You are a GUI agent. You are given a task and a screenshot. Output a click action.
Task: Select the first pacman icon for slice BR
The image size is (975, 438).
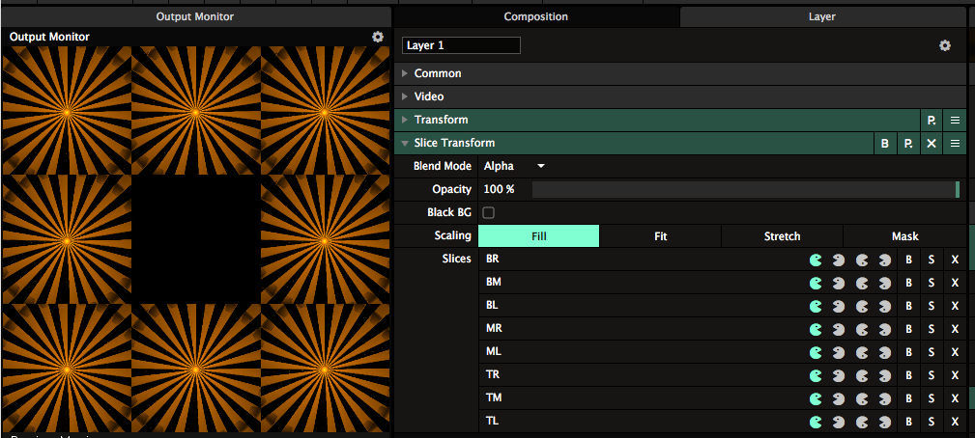pyautogui.click(x=816, y=260)
